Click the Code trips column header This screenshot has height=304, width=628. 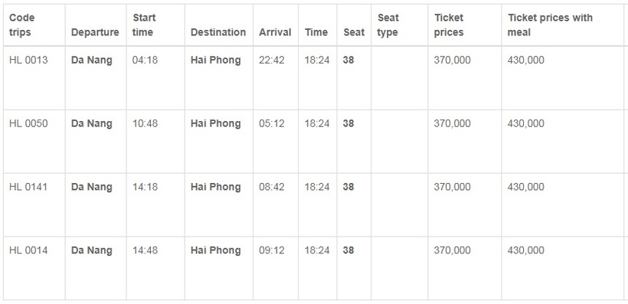(x=21, y=25)
